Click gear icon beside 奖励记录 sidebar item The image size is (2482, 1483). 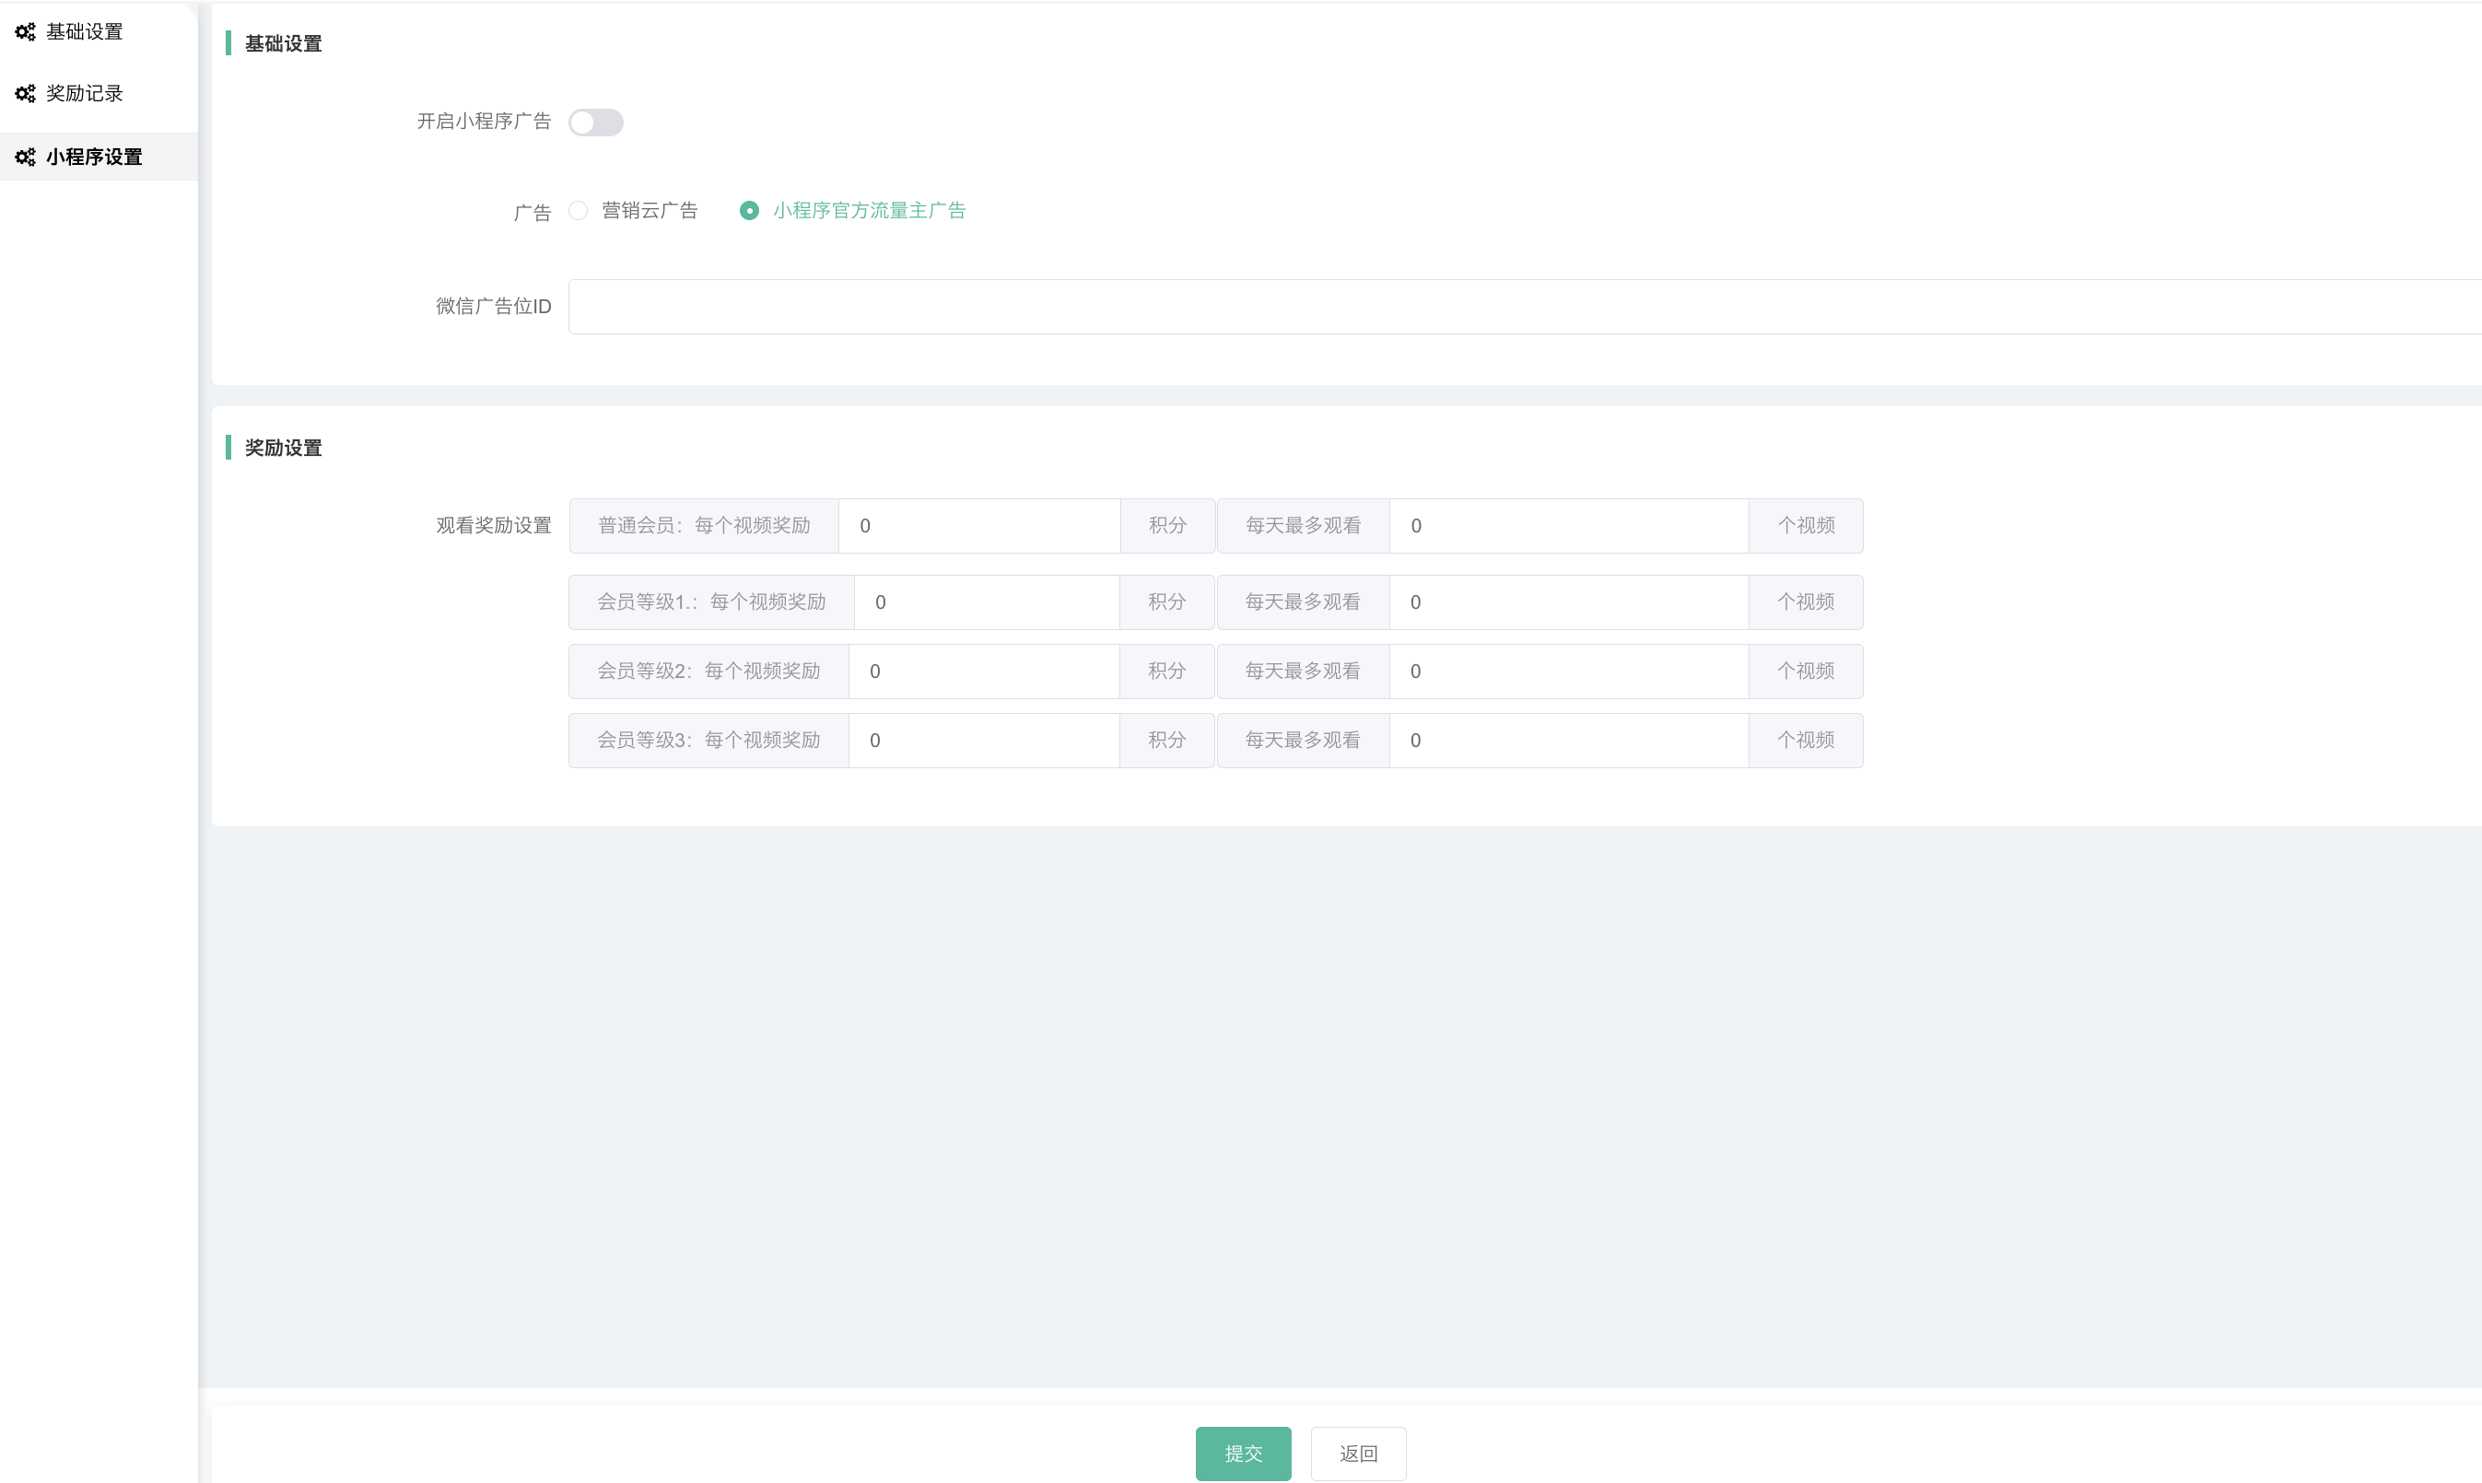[25, 94]
